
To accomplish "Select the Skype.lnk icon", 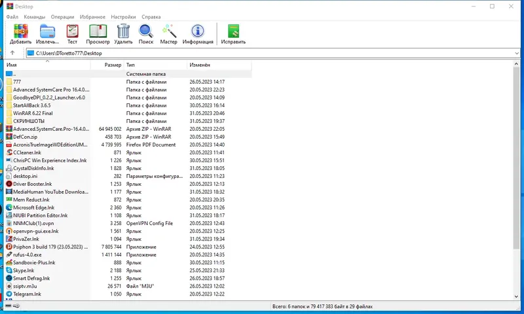I will click(x=9, y=270).
